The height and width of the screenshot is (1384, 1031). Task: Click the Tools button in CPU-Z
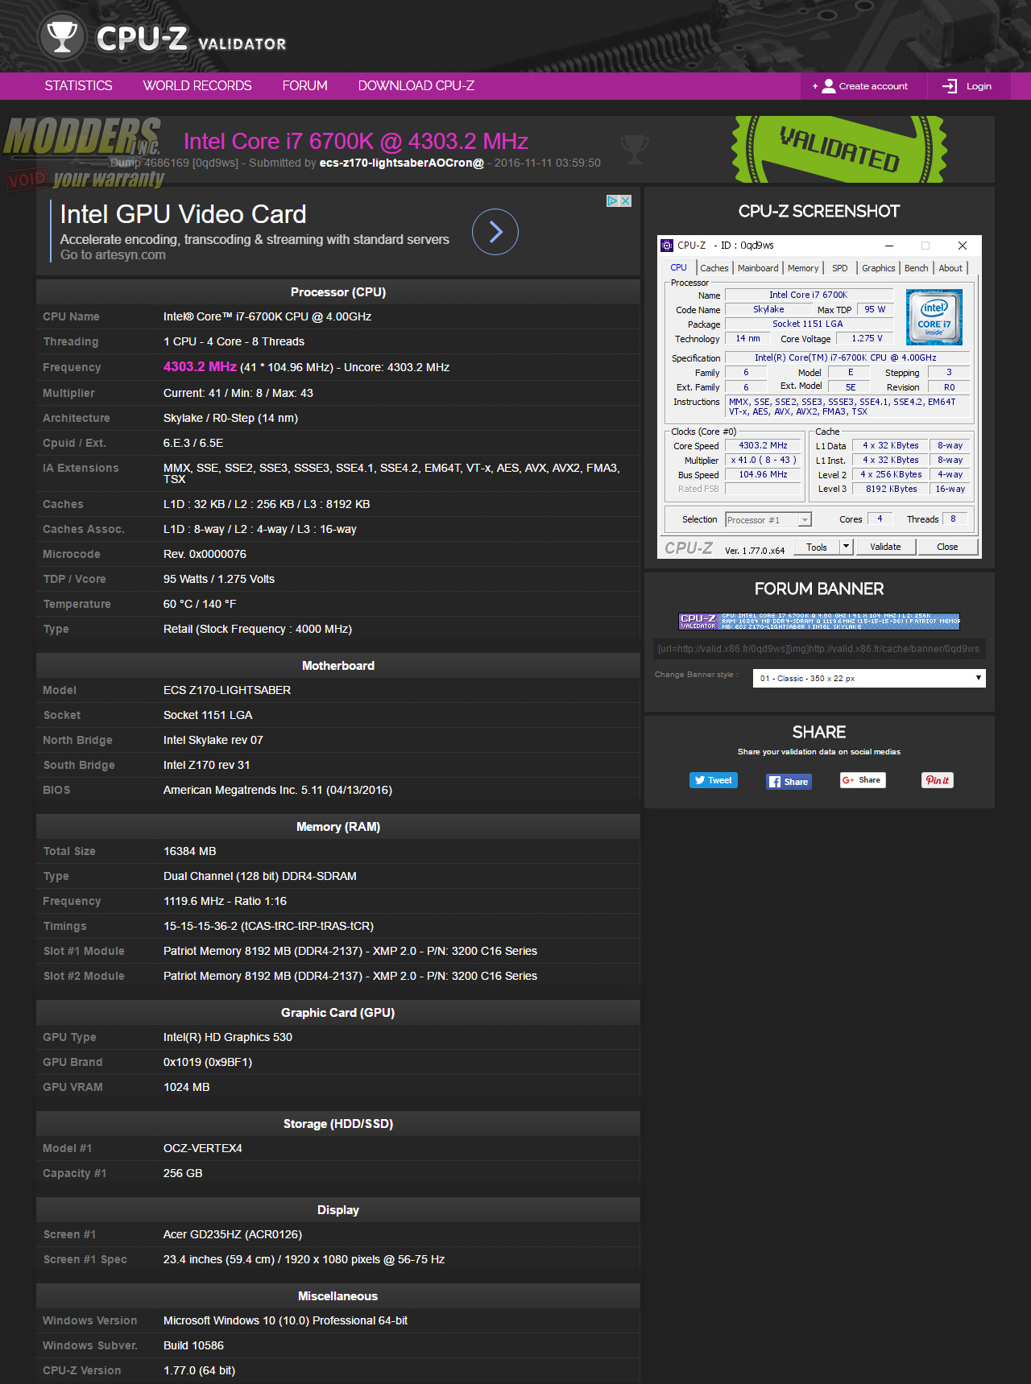point(817,547)
